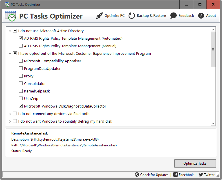Uncheck AD RMS Rights Policy Template Management (Automated)

(21, 38)
